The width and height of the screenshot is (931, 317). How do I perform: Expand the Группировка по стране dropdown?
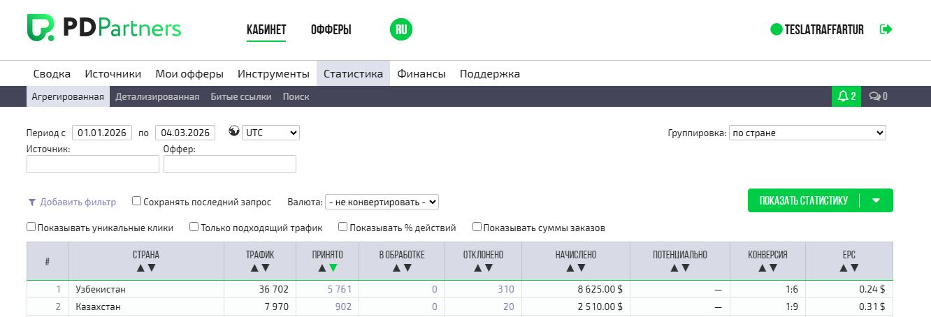(807, 133)
